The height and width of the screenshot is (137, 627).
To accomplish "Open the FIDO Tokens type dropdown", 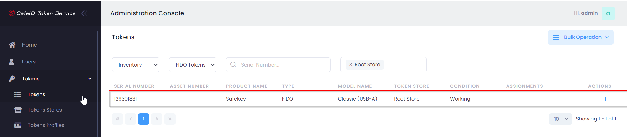I will pyautogui.click(x=193, y=65).
